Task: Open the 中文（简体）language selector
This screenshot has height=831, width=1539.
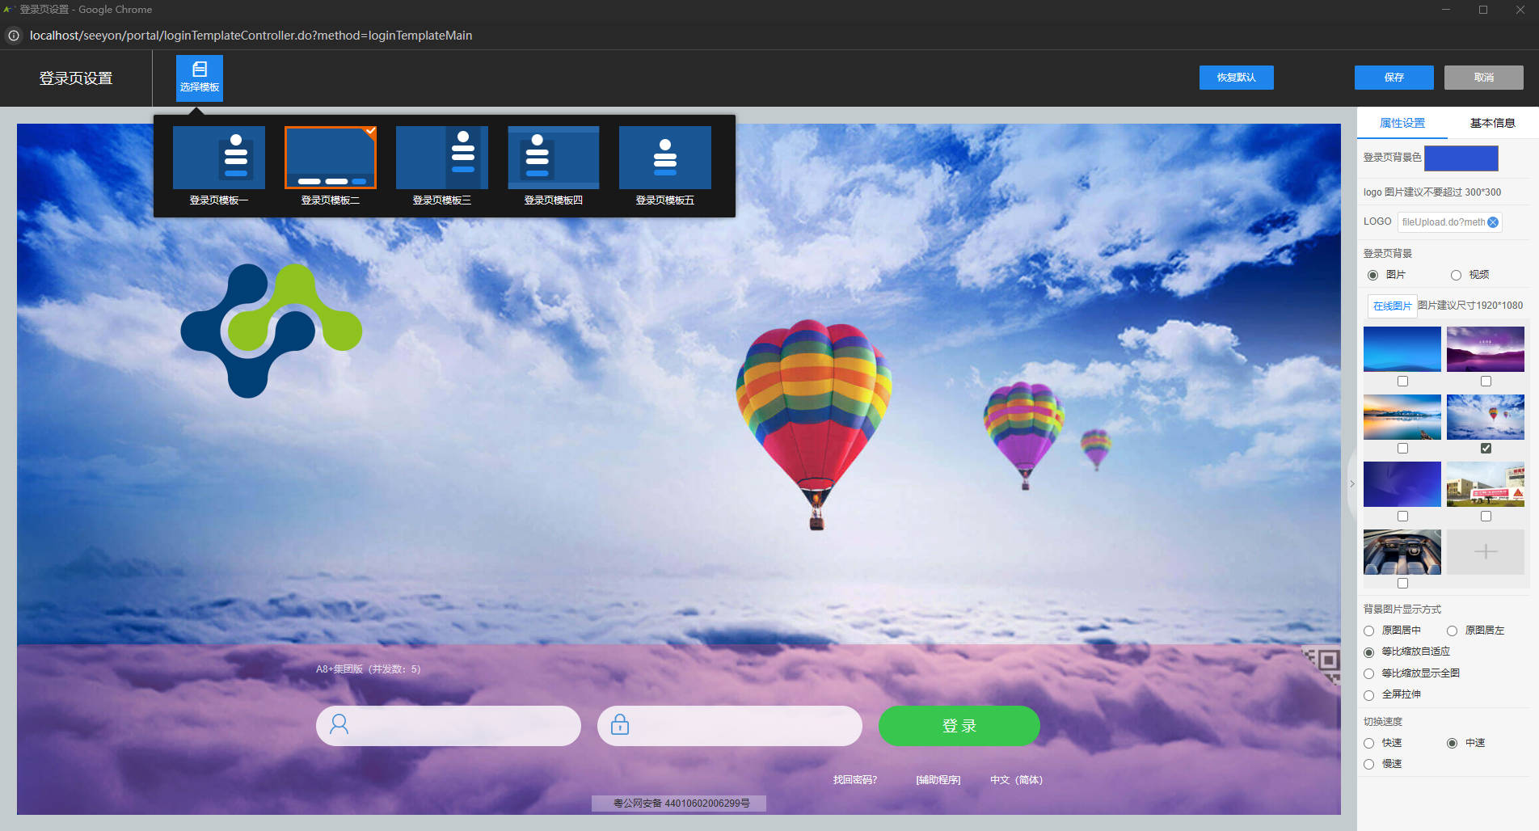Action: tap(1016, 780)
